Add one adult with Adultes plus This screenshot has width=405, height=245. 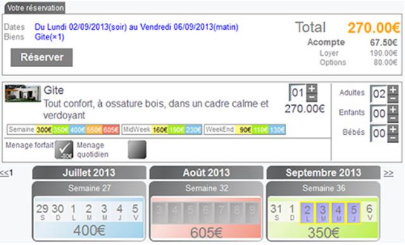coord(393,90)
